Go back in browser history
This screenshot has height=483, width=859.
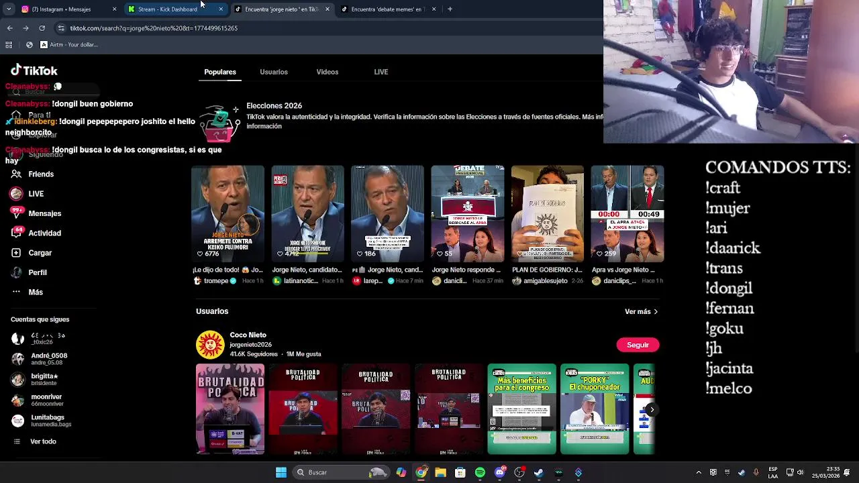coord(9,28)
